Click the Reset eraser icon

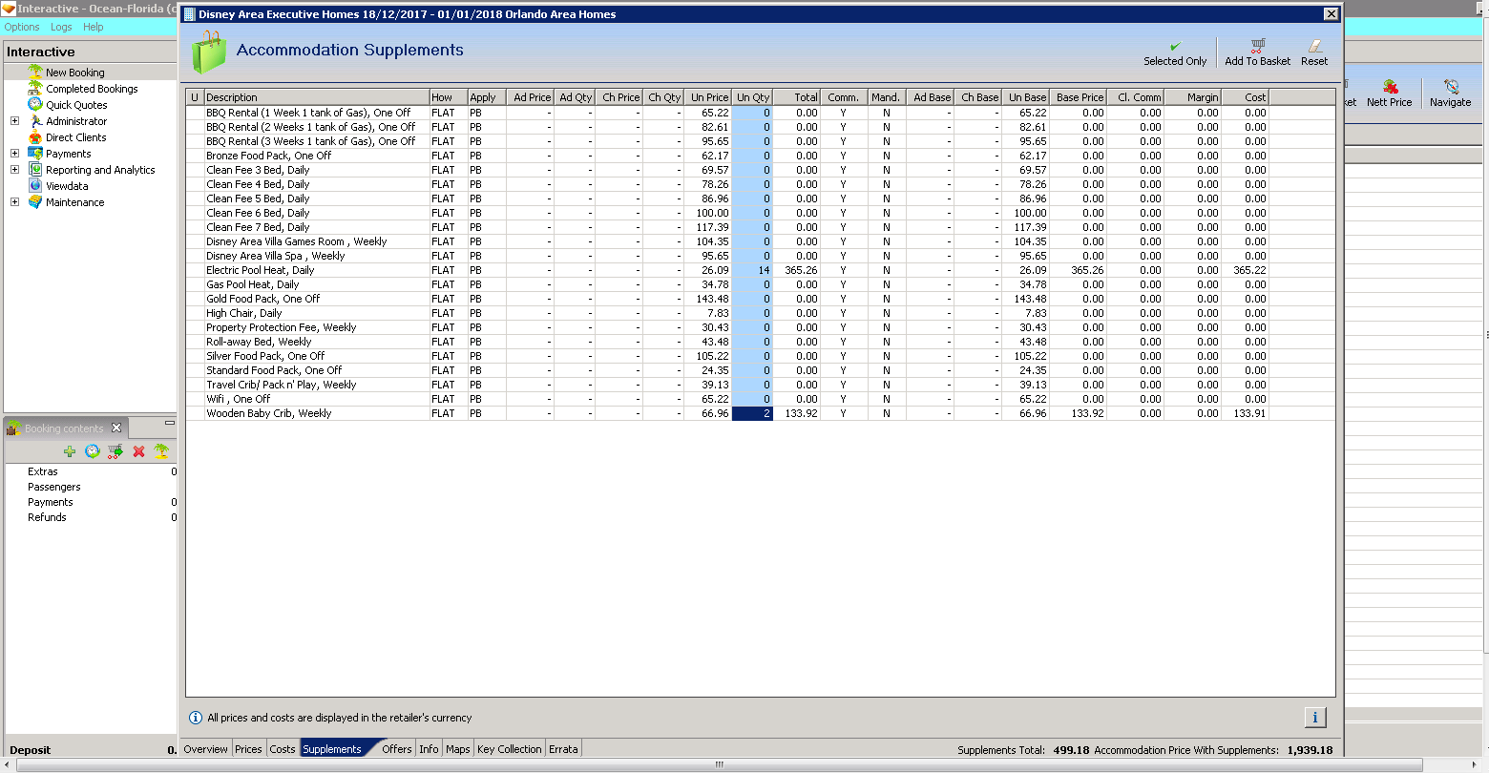pyautogui.click(x=1314, y=45)
